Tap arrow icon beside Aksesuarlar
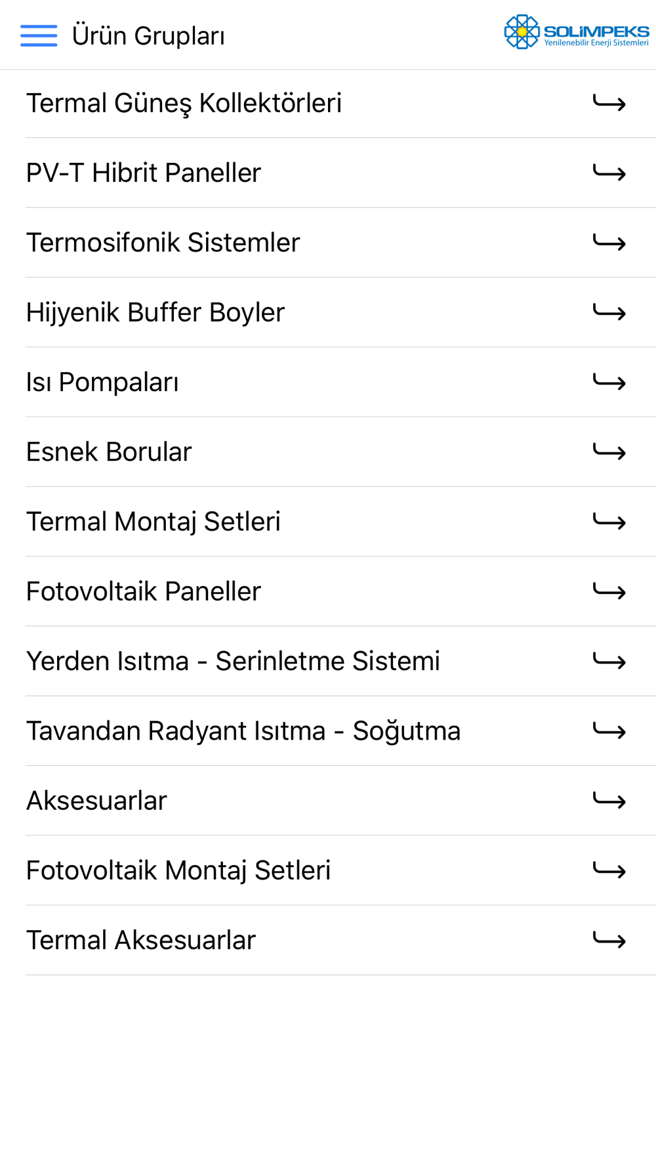Image resolution: width=656 pixels, height=1167 pixels. pos(609,800)
